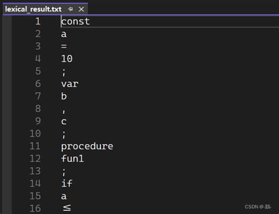Image resolution: width=279 pixels, height=214 pixels.
Task: Click the comma on line 8
Action: [64, 111]
